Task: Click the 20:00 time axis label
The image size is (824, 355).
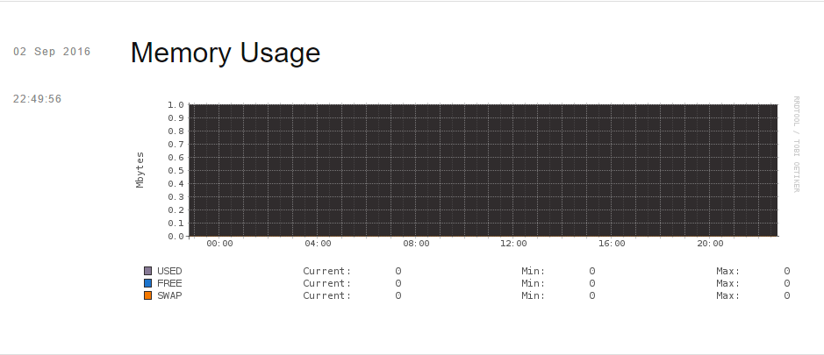Action: click(711, 244)
